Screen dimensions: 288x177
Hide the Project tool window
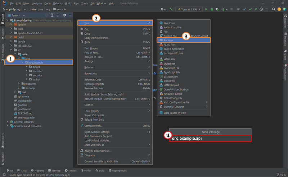pyautogui.click(x=70, y=15)
